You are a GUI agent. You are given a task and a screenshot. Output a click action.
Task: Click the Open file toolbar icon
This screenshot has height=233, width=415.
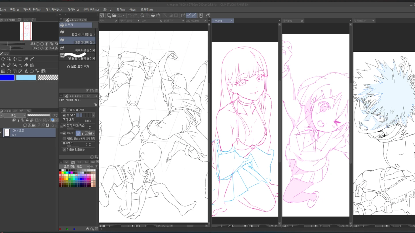114,15
